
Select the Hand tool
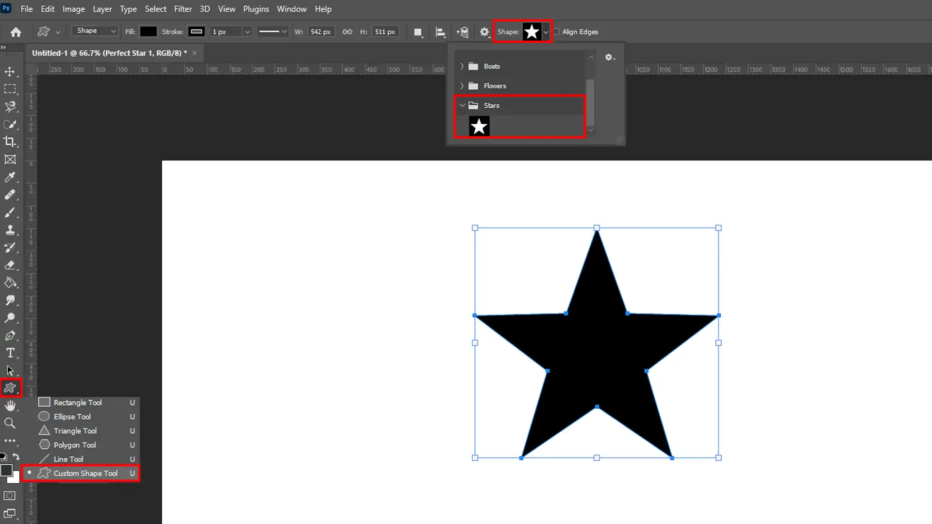click(x=10, y=406)
